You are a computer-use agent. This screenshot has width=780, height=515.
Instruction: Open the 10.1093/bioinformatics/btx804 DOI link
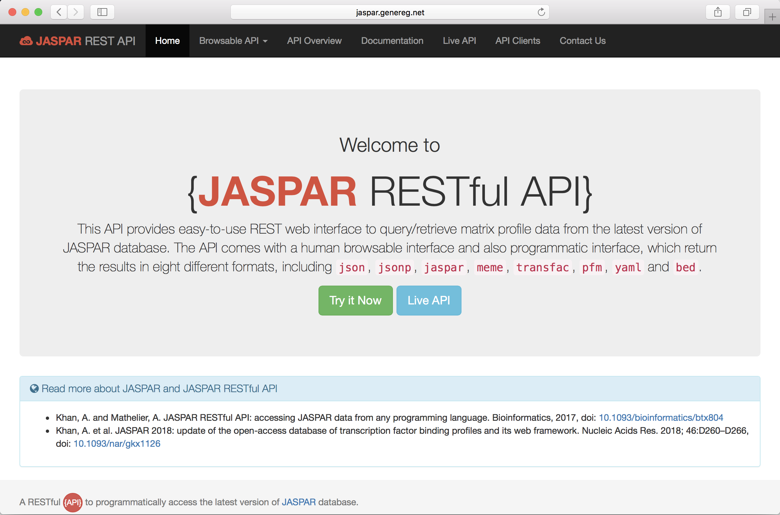[x=661, y=418]
